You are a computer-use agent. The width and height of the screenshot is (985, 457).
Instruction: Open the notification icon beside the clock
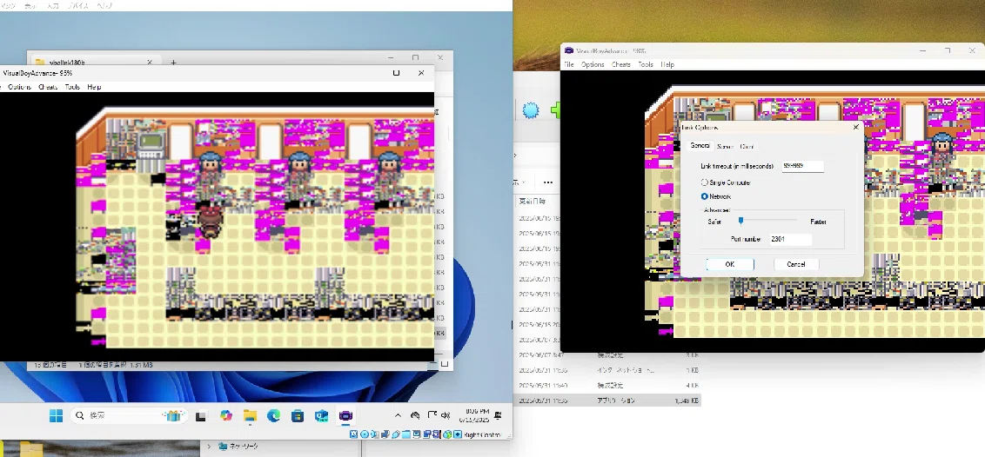498,415
